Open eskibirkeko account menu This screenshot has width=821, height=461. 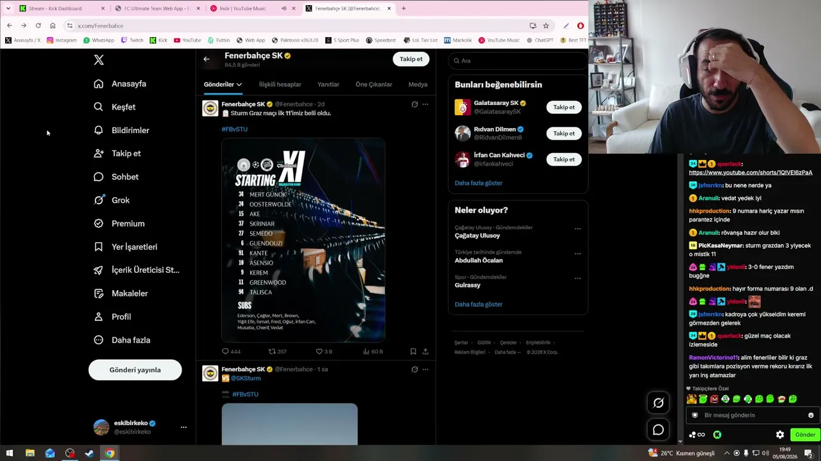(x=136, y=427)
